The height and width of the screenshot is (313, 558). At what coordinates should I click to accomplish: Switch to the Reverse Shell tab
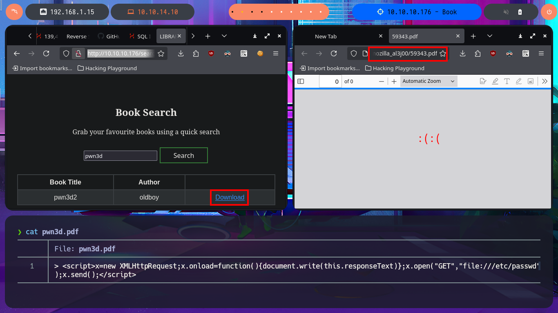(76, 36)
